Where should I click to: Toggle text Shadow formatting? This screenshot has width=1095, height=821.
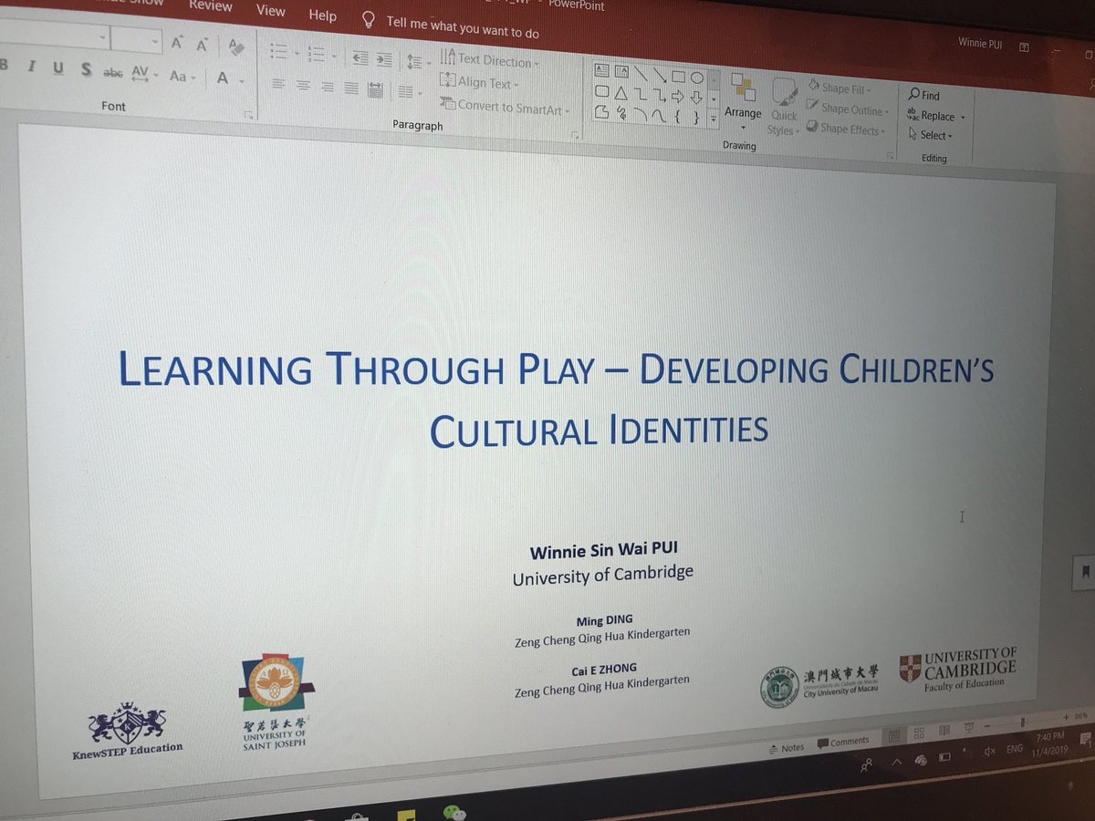click(x=85, y=69)
